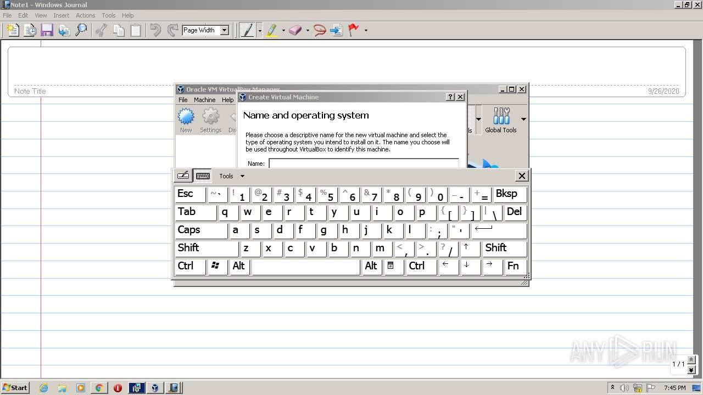This screenshot has height=395, width=703.
Task: Tap the Esc key on on-screen keyboard
Action: (191, 194)
